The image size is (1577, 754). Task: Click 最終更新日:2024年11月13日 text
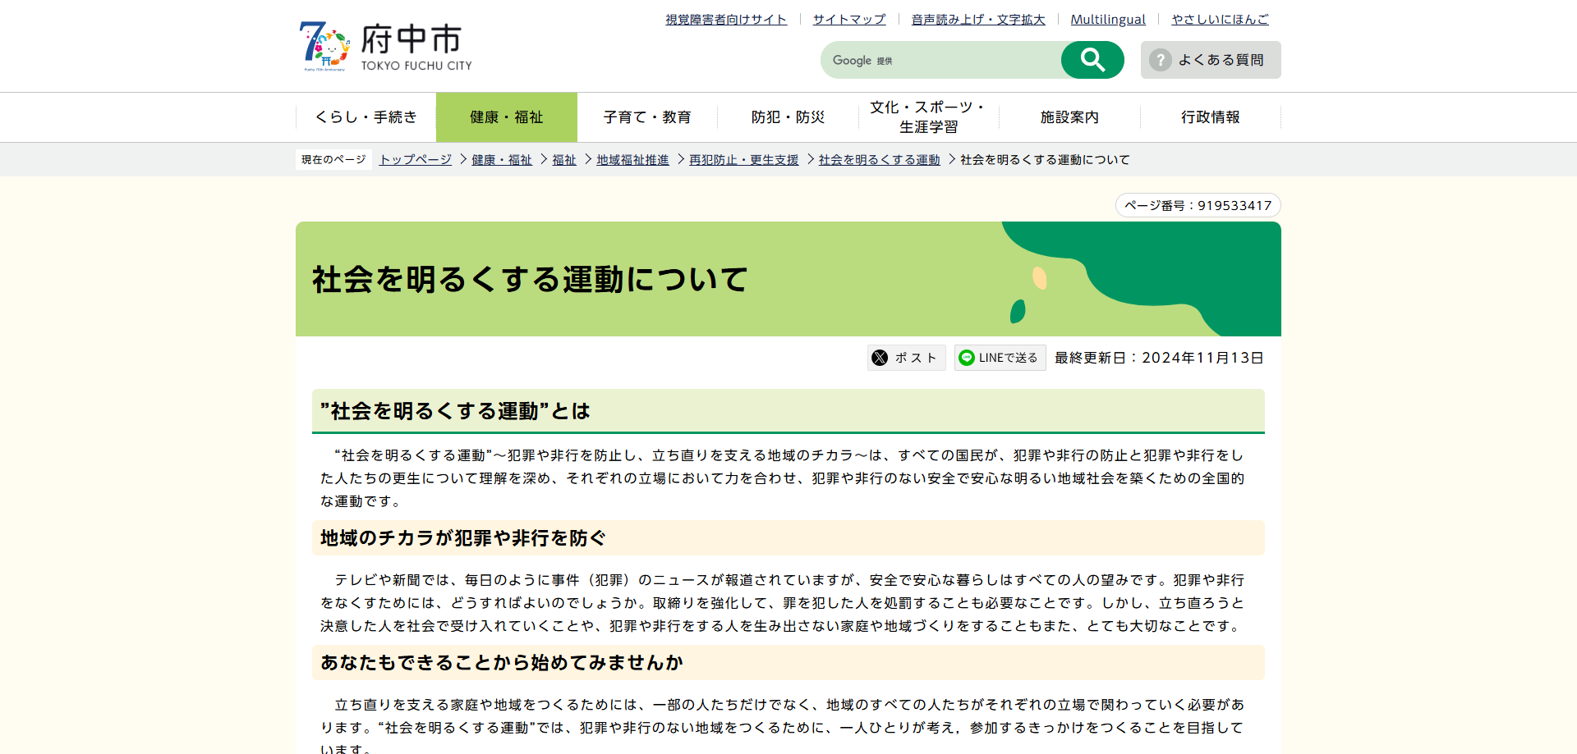coord(1159,358)
